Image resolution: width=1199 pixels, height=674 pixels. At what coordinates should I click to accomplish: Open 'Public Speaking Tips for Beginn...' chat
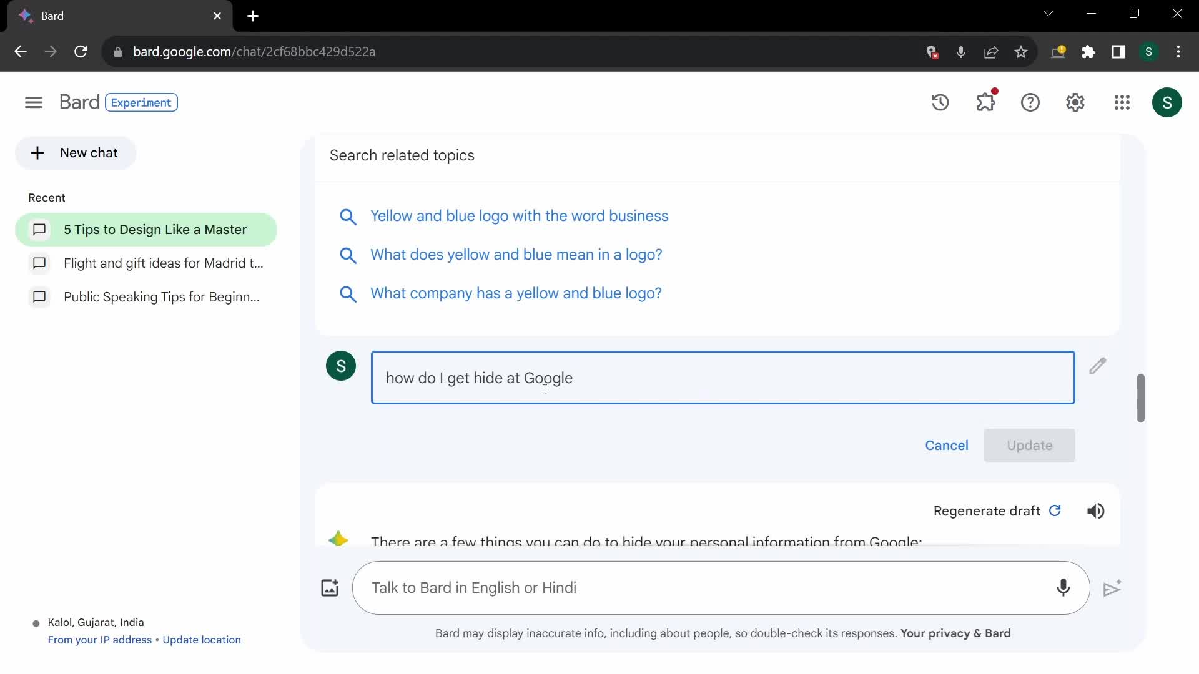click(146, 297)
